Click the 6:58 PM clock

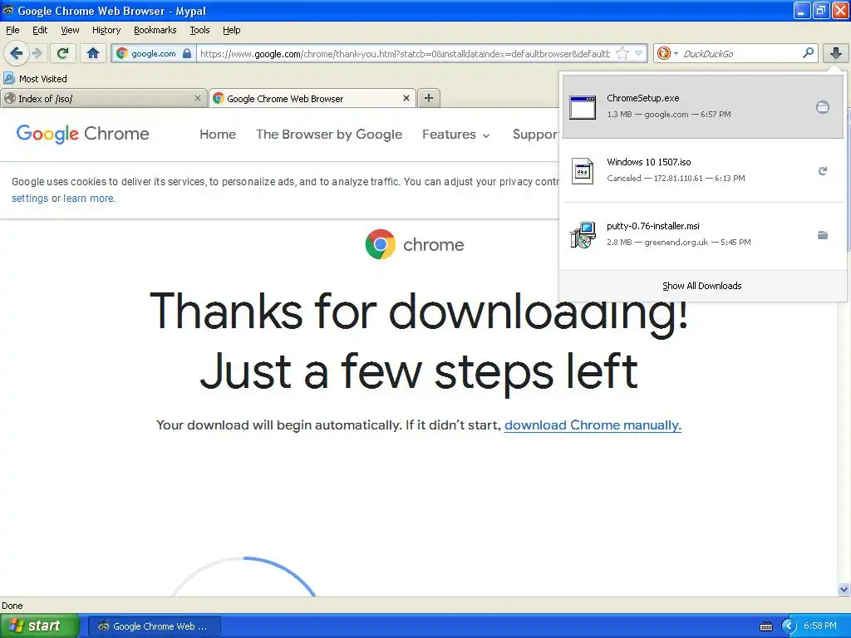pos(820,626)
